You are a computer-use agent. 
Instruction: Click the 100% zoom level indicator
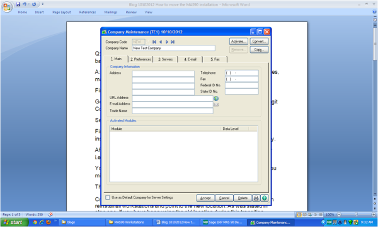pos(329,214)
